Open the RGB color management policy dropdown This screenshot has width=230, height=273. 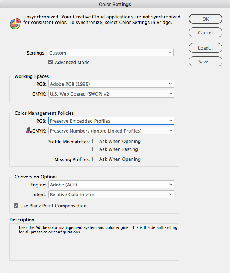111,121
